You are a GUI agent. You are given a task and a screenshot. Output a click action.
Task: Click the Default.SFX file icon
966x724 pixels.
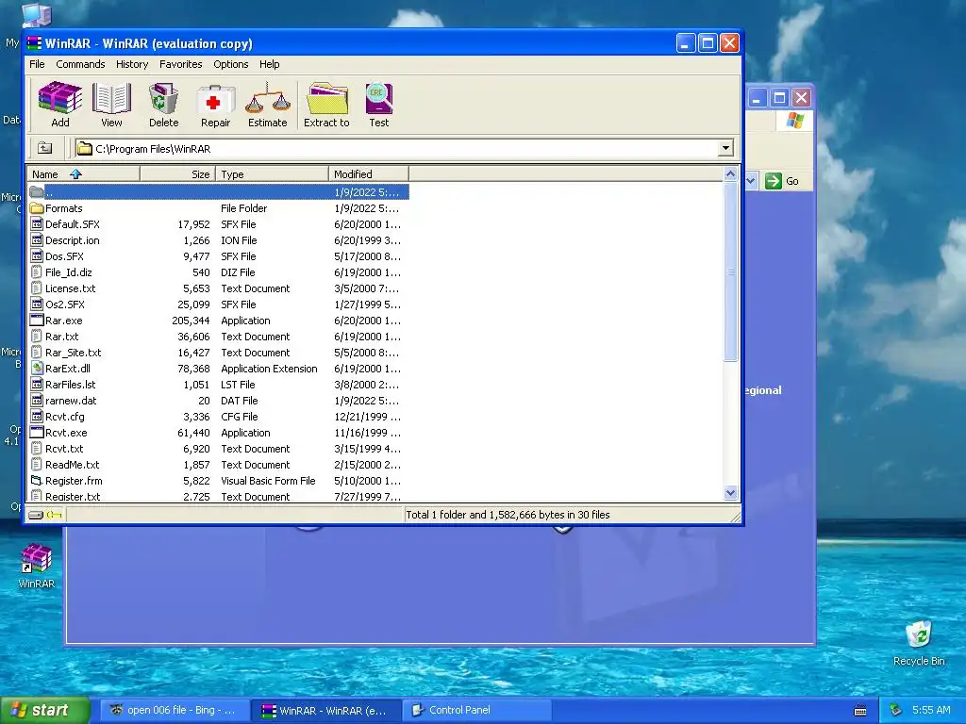tap(37, 224)
